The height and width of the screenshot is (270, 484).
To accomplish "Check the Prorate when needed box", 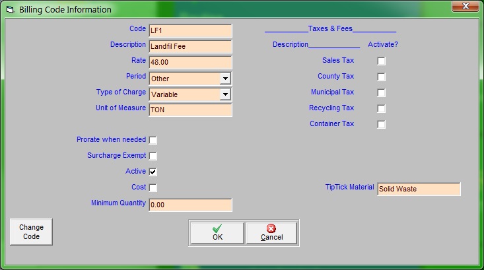I will tap(153, 140).
